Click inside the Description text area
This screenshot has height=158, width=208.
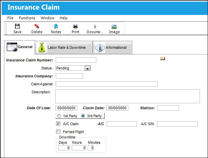pyautogui.click(x=128, y=96)
